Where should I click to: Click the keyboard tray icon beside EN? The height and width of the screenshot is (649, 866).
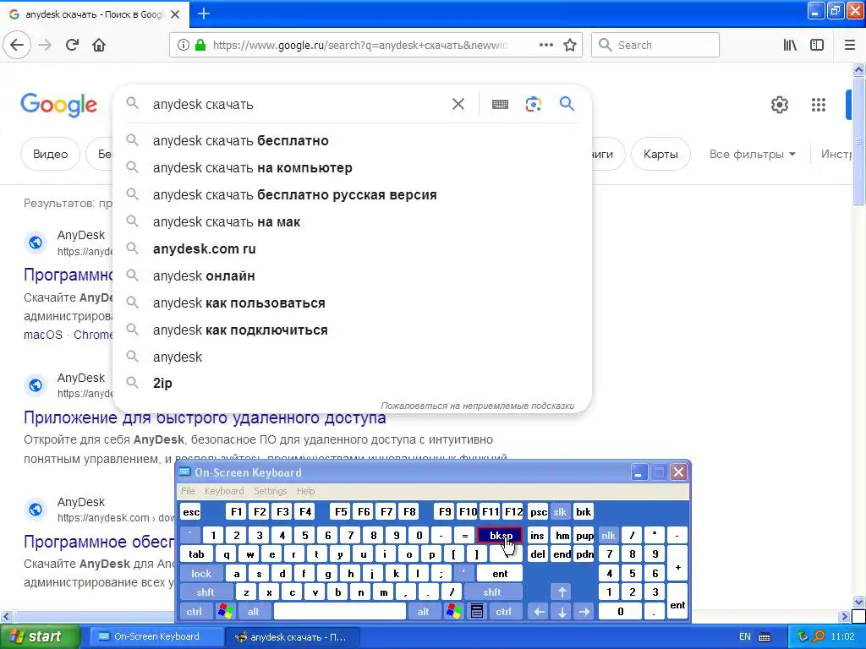[x=765, y=637]
